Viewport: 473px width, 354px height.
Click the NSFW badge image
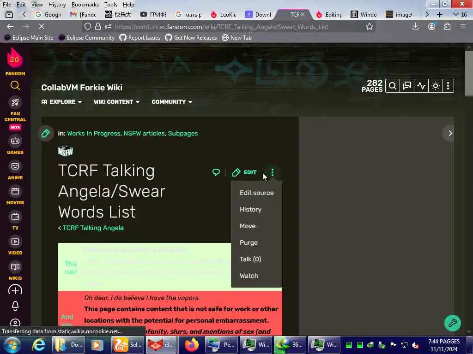pos(66,151)
